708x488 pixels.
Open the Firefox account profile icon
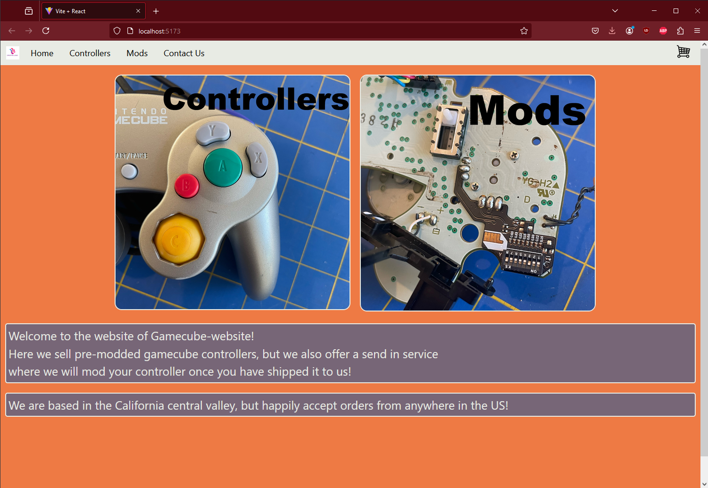click(x=629, y=31)
